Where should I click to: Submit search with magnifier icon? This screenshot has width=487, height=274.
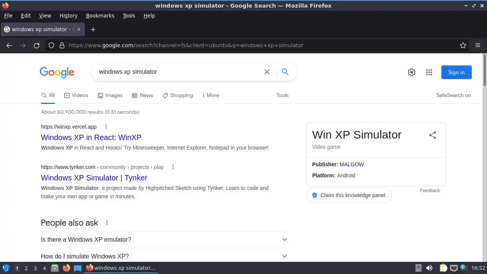tap(285, 72)
